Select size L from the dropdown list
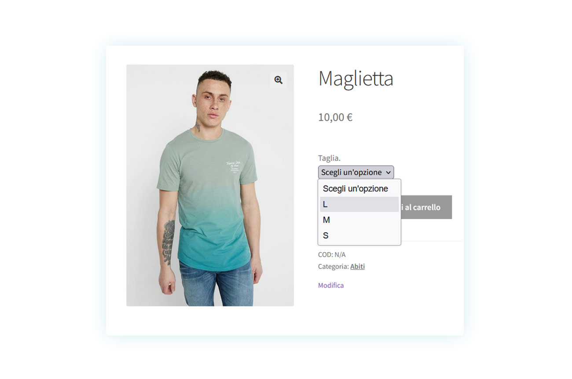 click(359, 204)
